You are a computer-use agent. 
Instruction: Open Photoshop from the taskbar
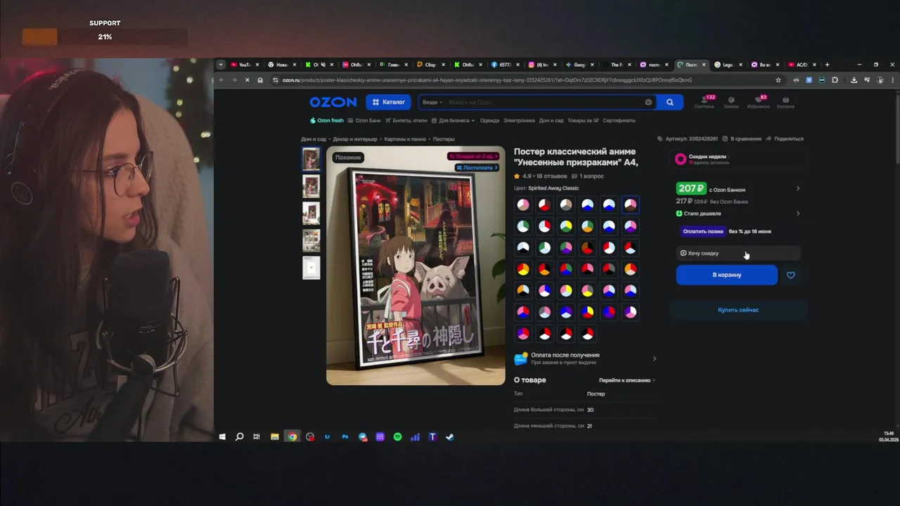[x=345, y=436]
